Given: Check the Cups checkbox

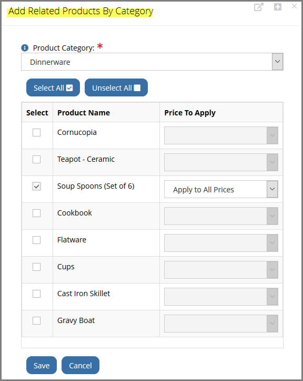Looking at the screenshot, I should pyautogui.click(x=37, y=267).
